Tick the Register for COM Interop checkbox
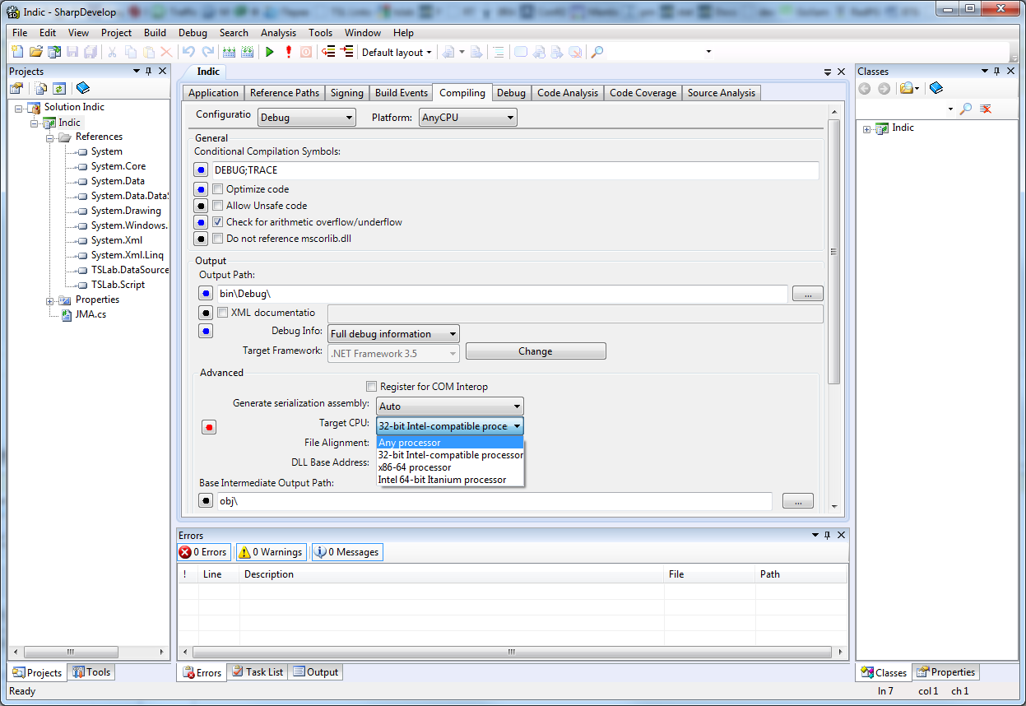Viewport: 1026px width, 706px height. (372, 387)
